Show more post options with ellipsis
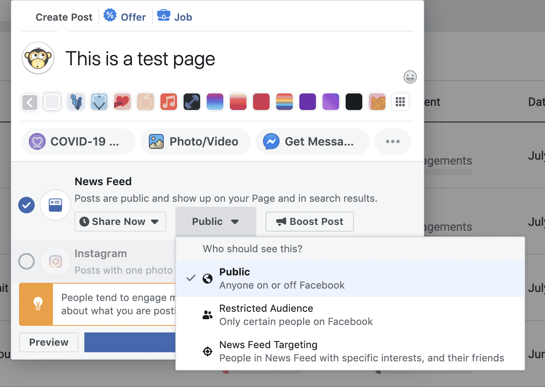 [393, 141]
